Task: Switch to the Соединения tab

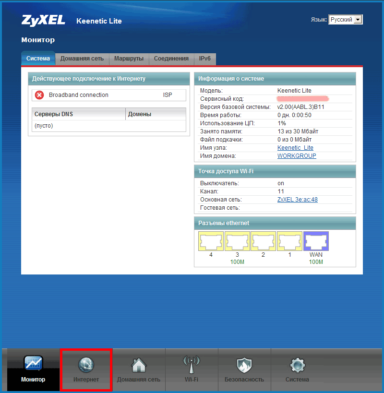Action: [171, 59]
